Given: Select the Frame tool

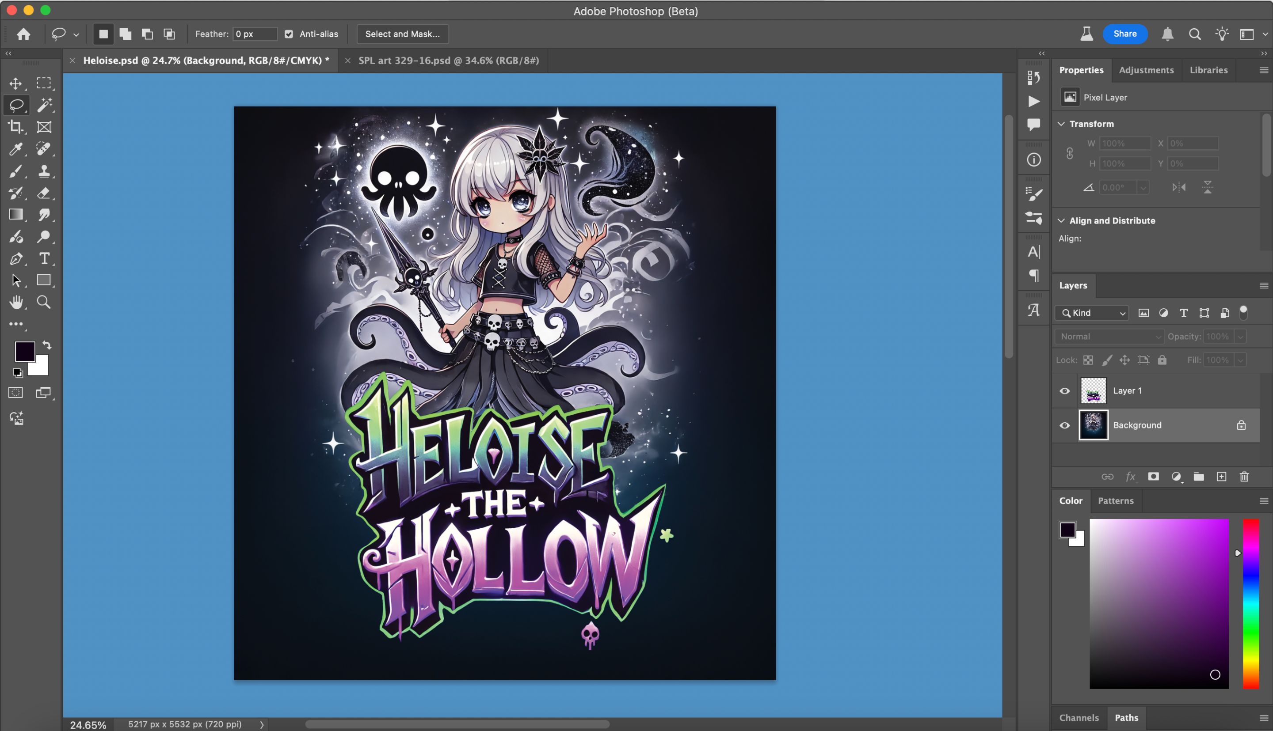Looking at the screenshot, I should 44,127.
